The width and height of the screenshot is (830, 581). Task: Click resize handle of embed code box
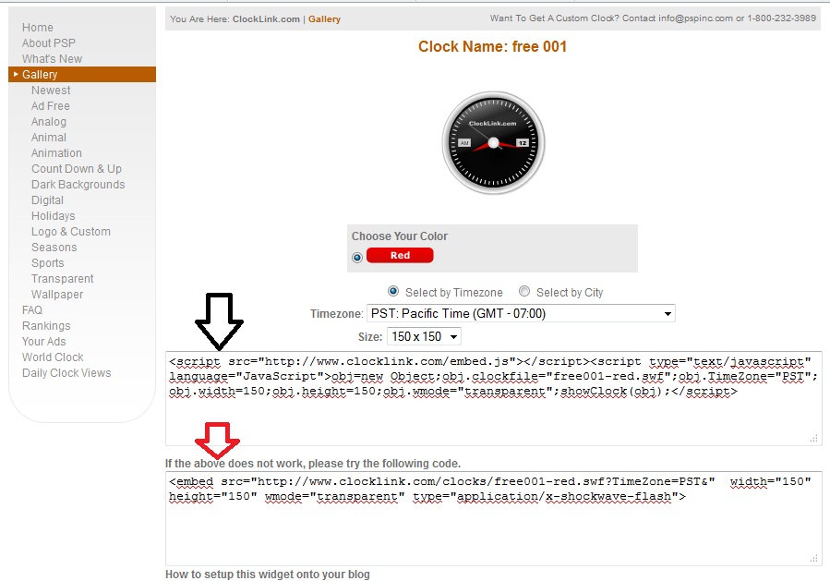pos(814,558)
